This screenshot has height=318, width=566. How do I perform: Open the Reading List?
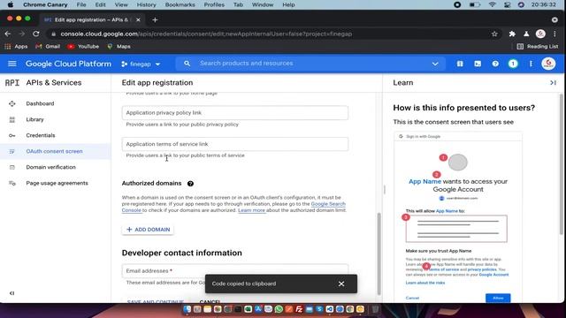pos(538,47)
